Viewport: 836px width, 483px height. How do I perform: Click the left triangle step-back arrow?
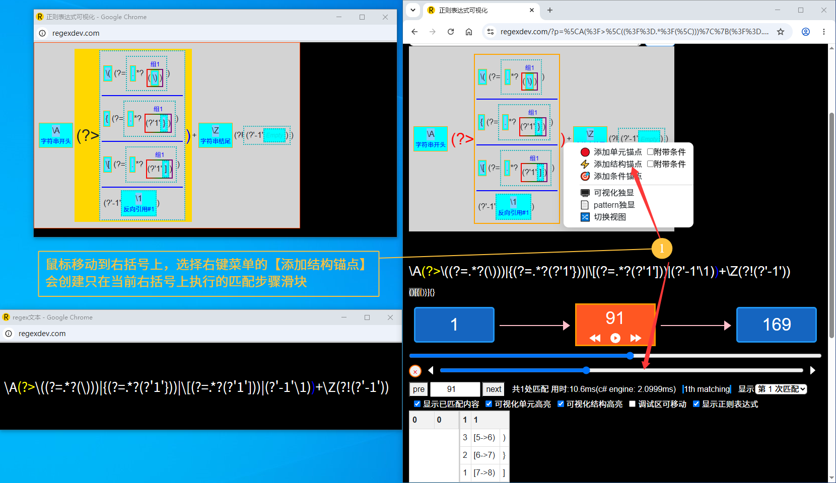tap(431, 370)
